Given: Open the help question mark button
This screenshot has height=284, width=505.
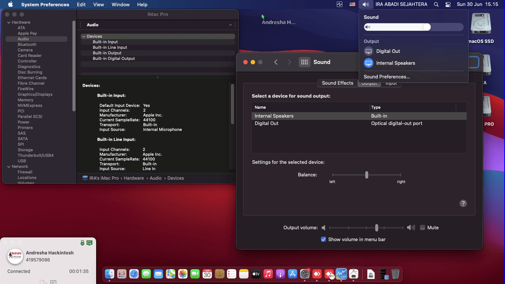Looking at the screenshot, I should click(x=463, y=203).
